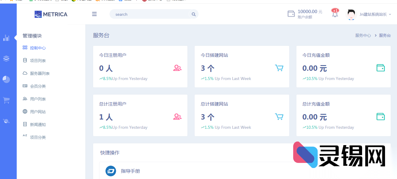The width and height of the screenshot is (397, 179).
Task: Click the cart icon on 总计搭建网站 card
Action: 279,117
